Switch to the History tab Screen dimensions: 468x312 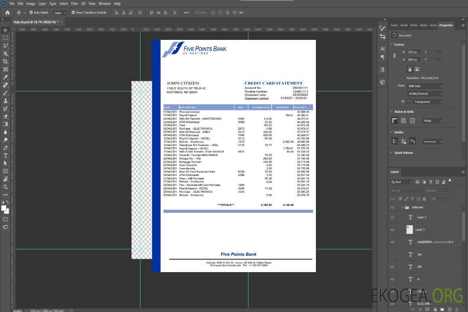(x=423, y=26)
